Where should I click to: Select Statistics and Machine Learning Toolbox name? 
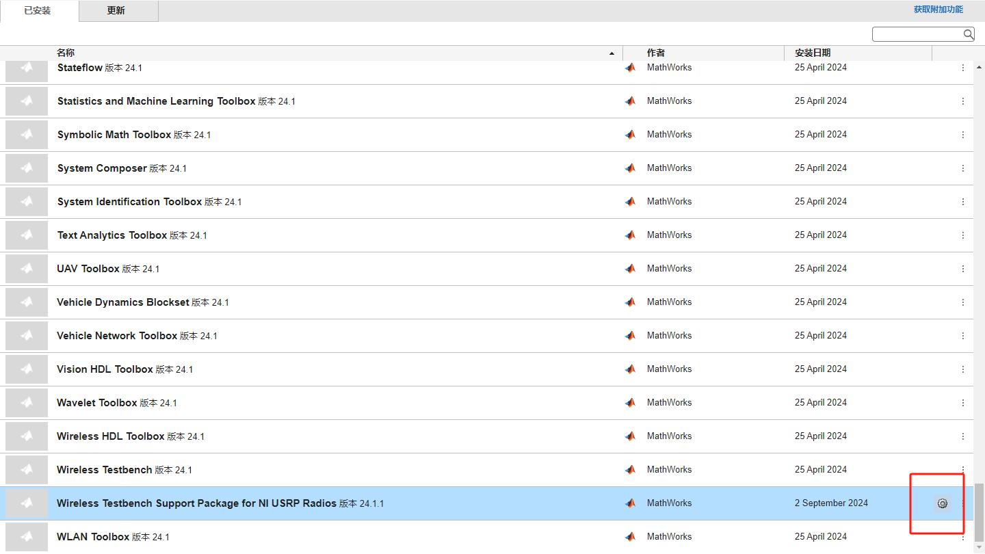tap(156, 101)
